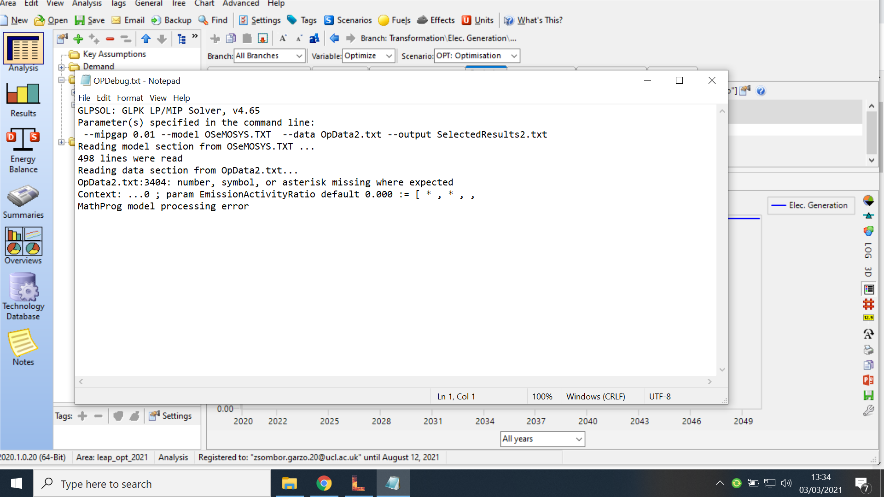The height and width of the screenshot is (497, 884).
Task: Click the taskbar search box
Action: pos(152,484)
